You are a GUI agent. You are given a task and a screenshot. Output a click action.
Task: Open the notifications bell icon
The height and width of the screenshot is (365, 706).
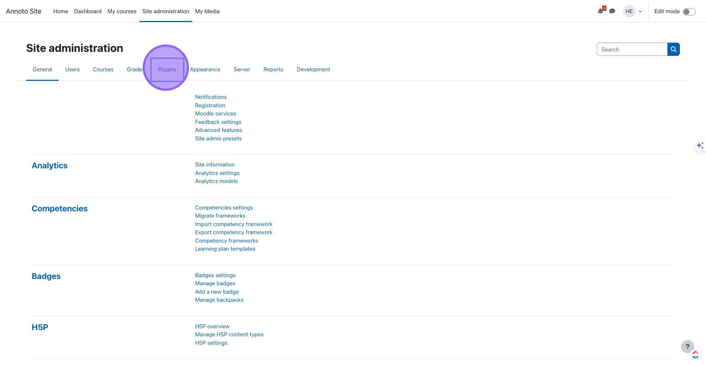click(x=600, y=11)
